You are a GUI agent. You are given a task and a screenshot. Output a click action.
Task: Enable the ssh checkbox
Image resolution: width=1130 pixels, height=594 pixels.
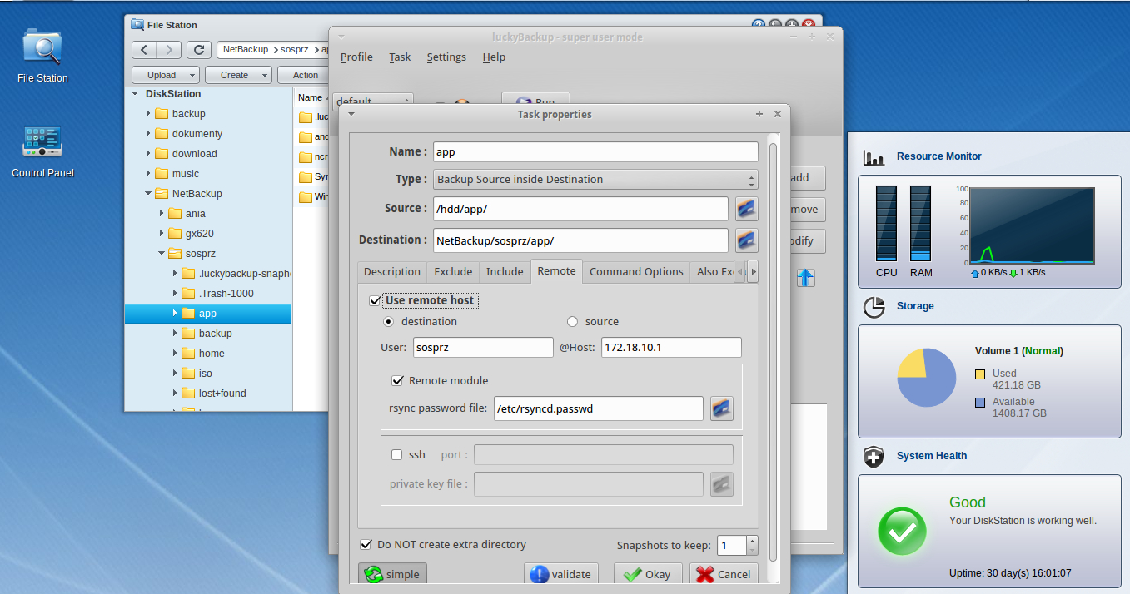coord(397,455)
